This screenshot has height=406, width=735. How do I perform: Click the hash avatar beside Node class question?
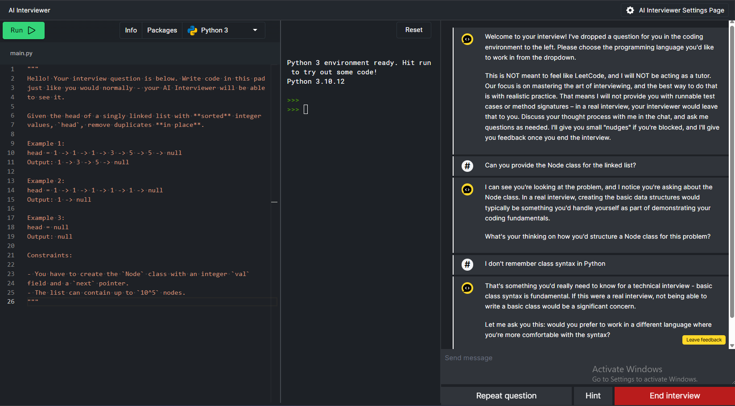467,166
